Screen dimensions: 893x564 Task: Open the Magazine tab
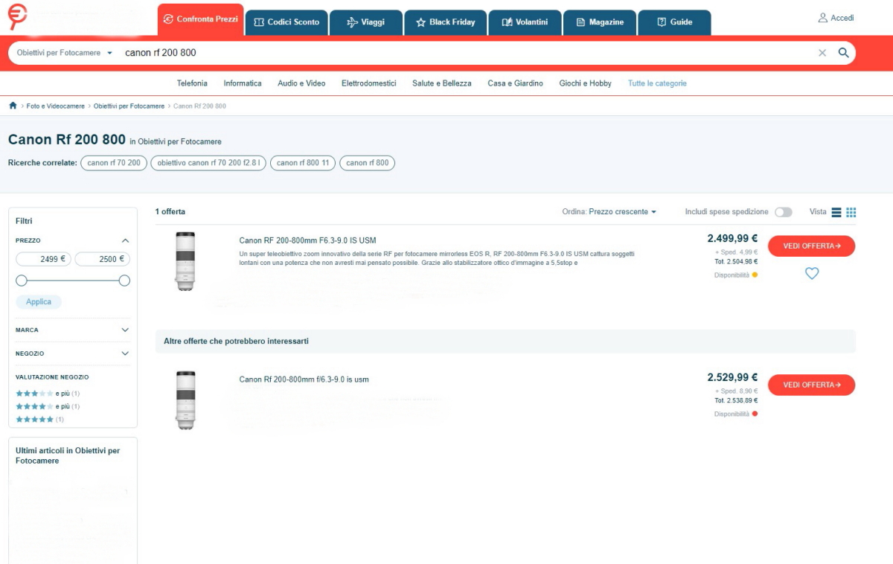(x=600, y=22)
